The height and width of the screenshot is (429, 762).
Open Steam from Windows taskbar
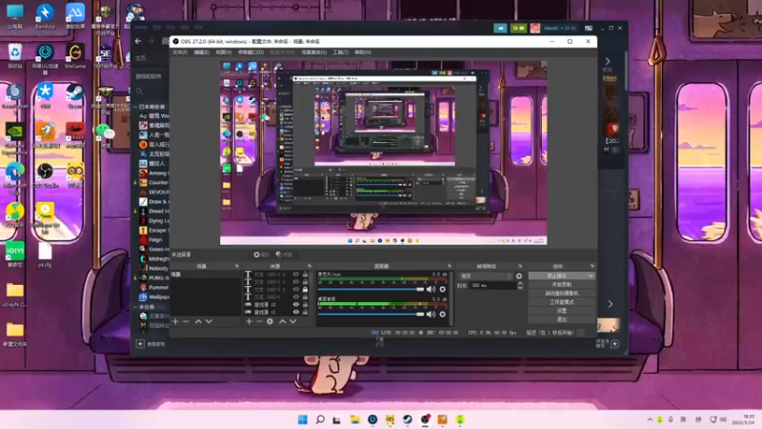pyautogui.click(x=408, y=419)
